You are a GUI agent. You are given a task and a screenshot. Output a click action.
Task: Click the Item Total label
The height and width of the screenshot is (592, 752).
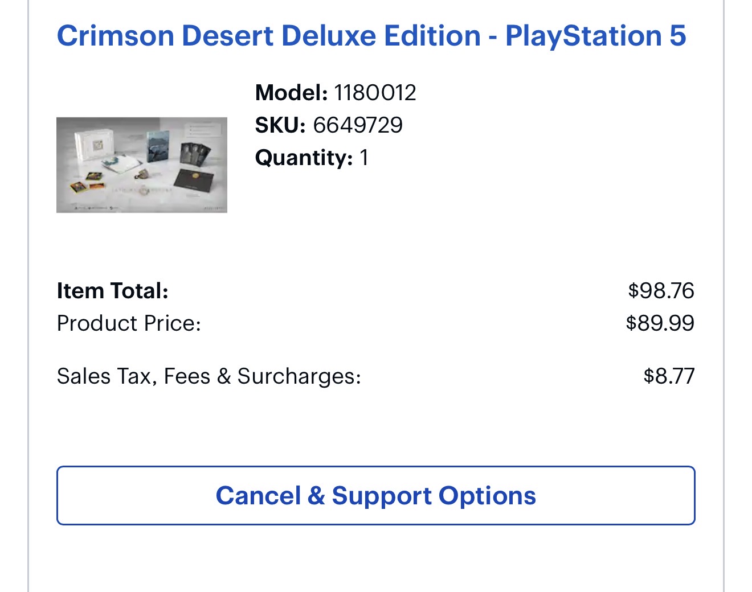click(x=113, y=291)
